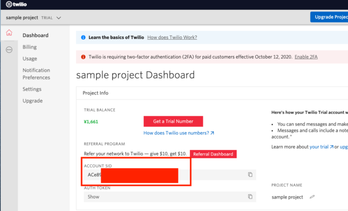Click the red warning icon in the 2FA banner
348x211 pixels.
pos(83,57)
